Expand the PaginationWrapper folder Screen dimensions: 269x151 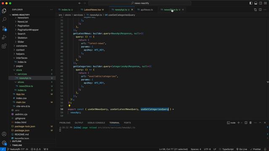tap(28, 30)
